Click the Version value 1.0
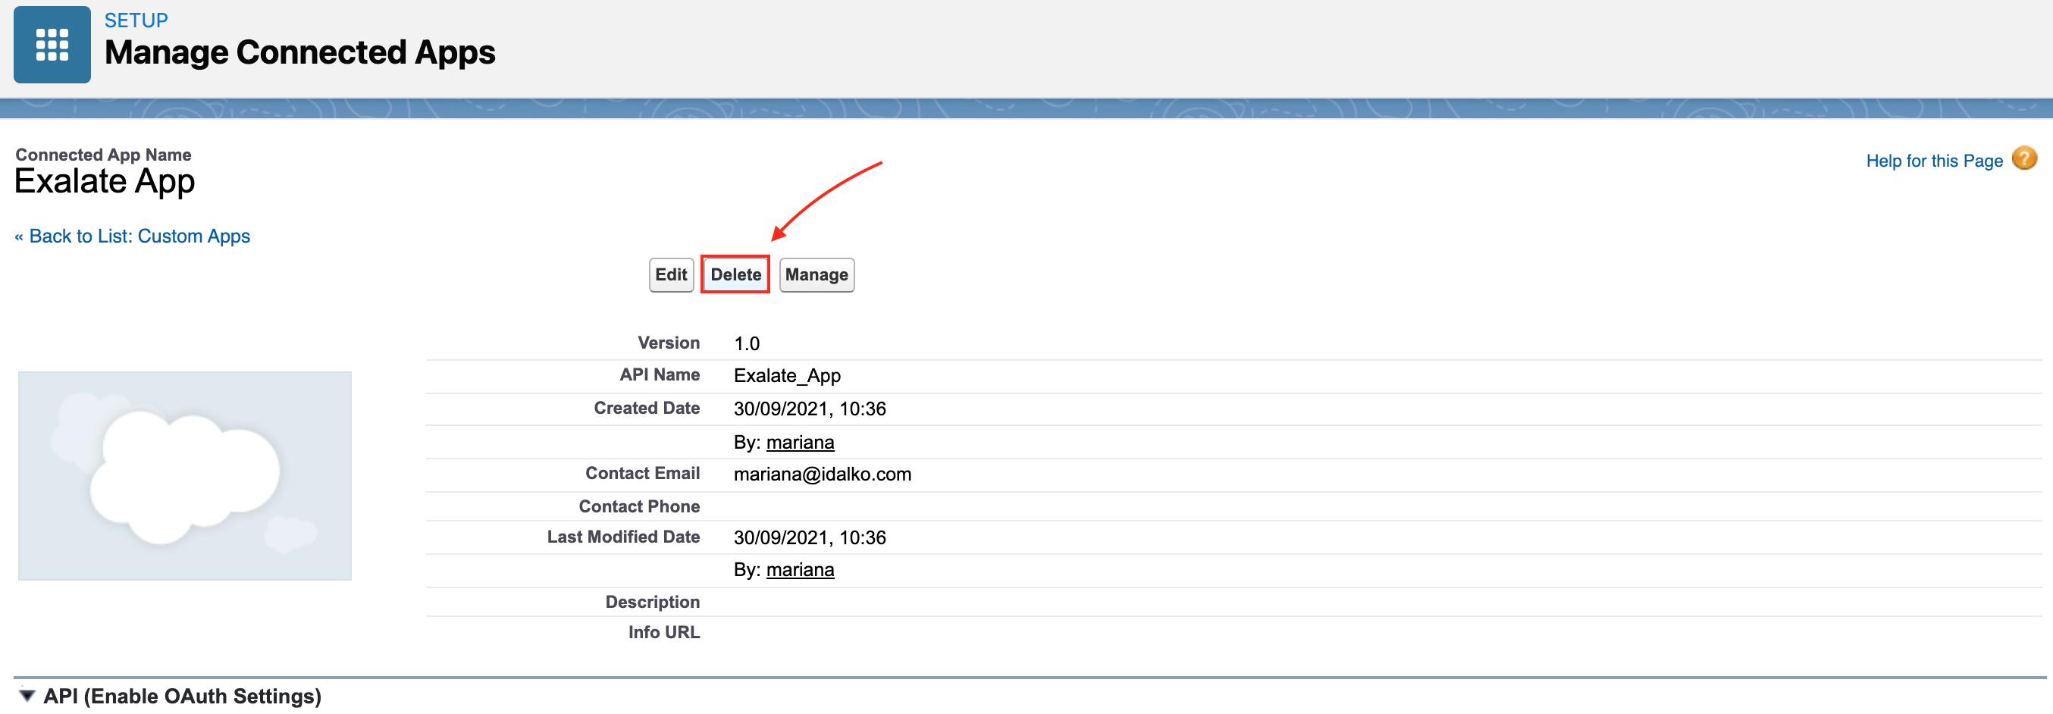The image size is (2053, 714). 747,343
